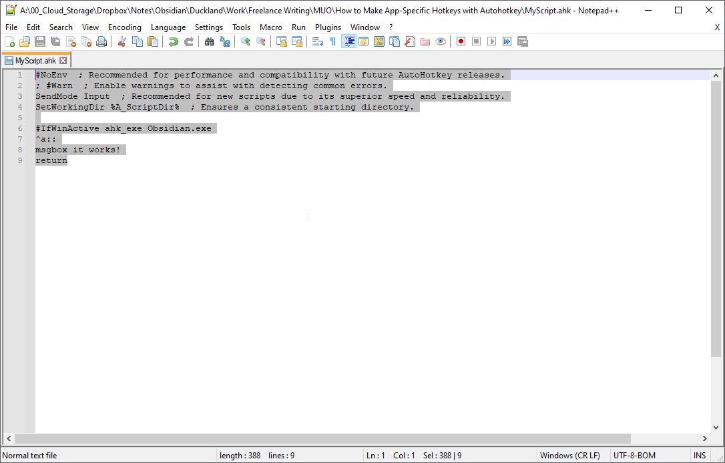The image size is (725, 463).
Task: Stop macro recording button
Action: 476,41
